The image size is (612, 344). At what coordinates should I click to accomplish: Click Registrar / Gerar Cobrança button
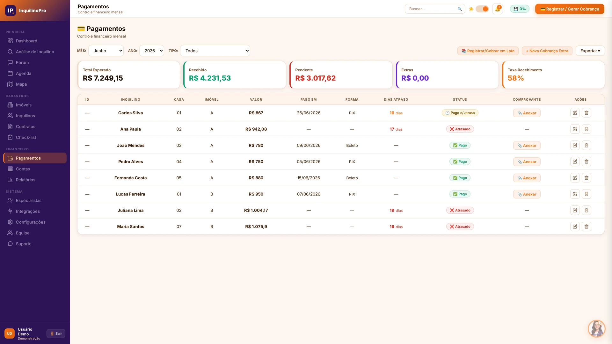tap(570, 9)
